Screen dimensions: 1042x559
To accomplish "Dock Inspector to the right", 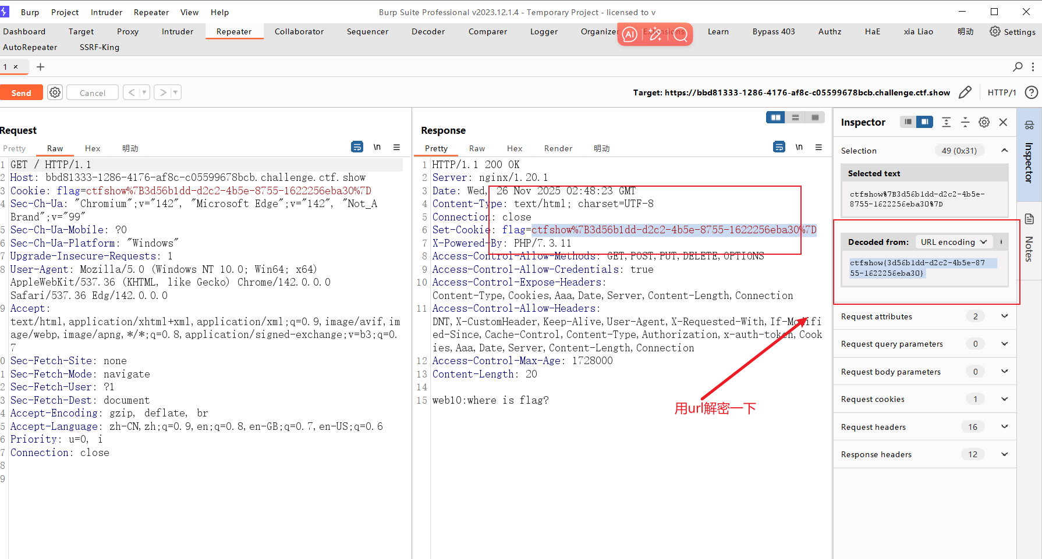I will point(924,122).
